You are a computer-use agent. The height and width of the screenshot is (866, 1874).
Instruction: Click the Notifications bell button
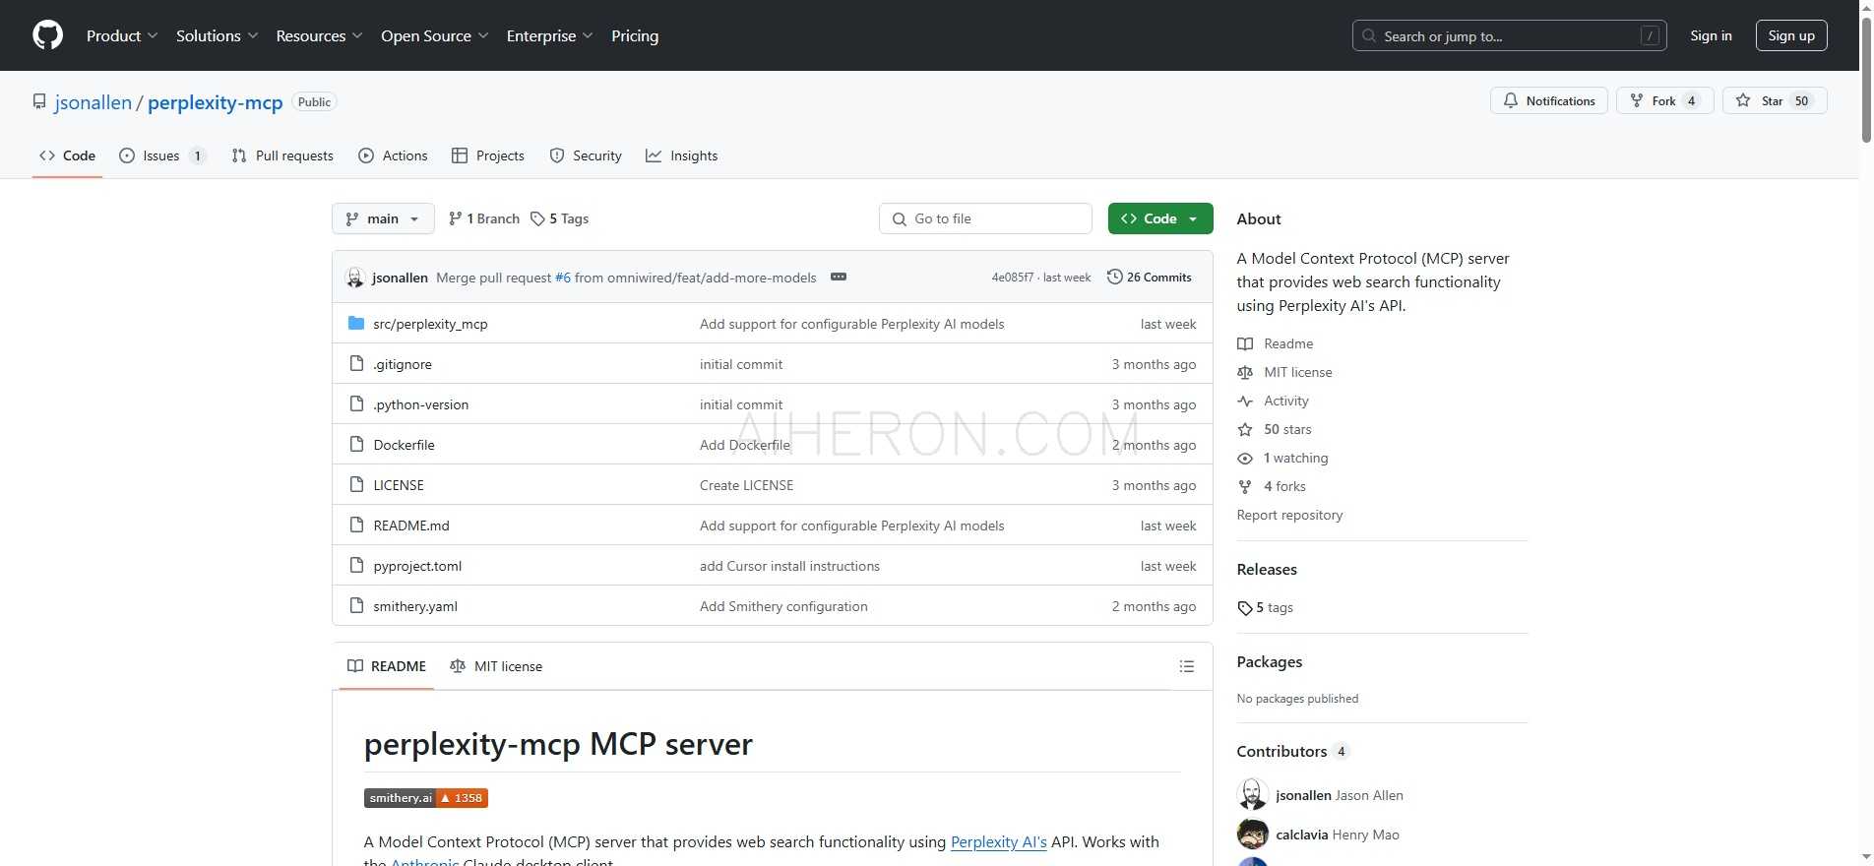pos(1548,100)
